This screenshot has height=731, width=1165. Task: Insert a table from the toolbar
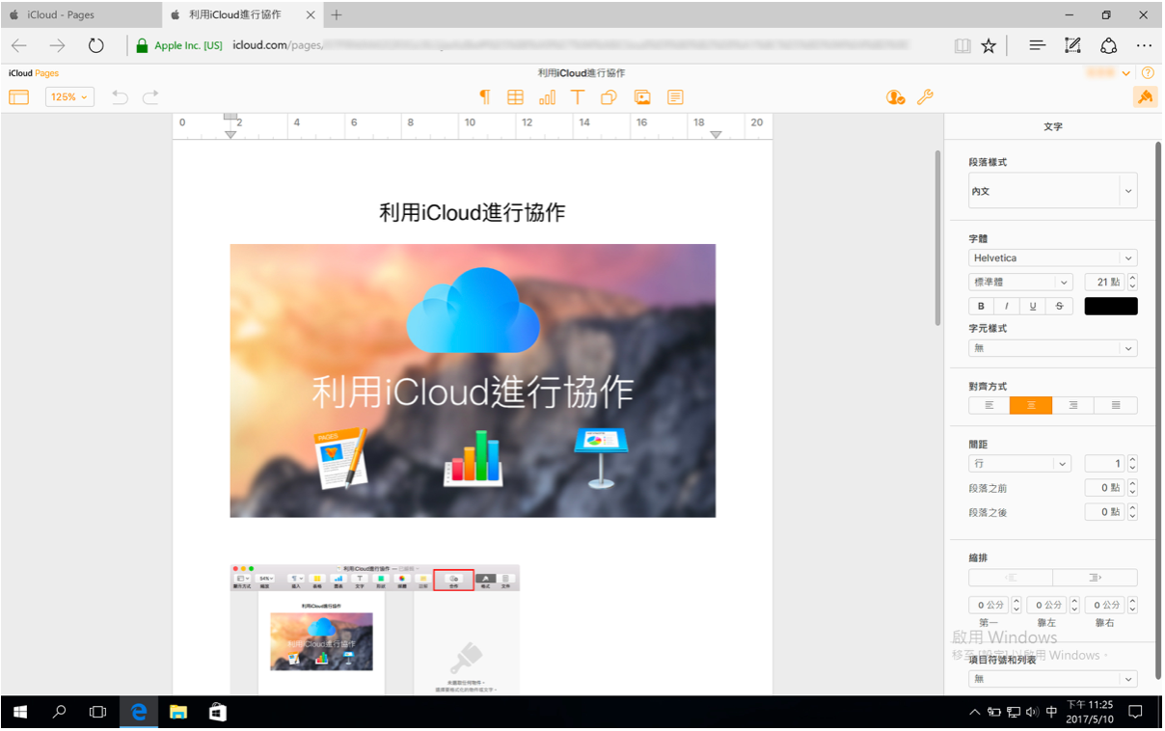(x=516, y=97)
